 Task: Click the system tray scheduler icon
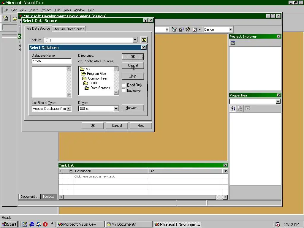point(277,224)
